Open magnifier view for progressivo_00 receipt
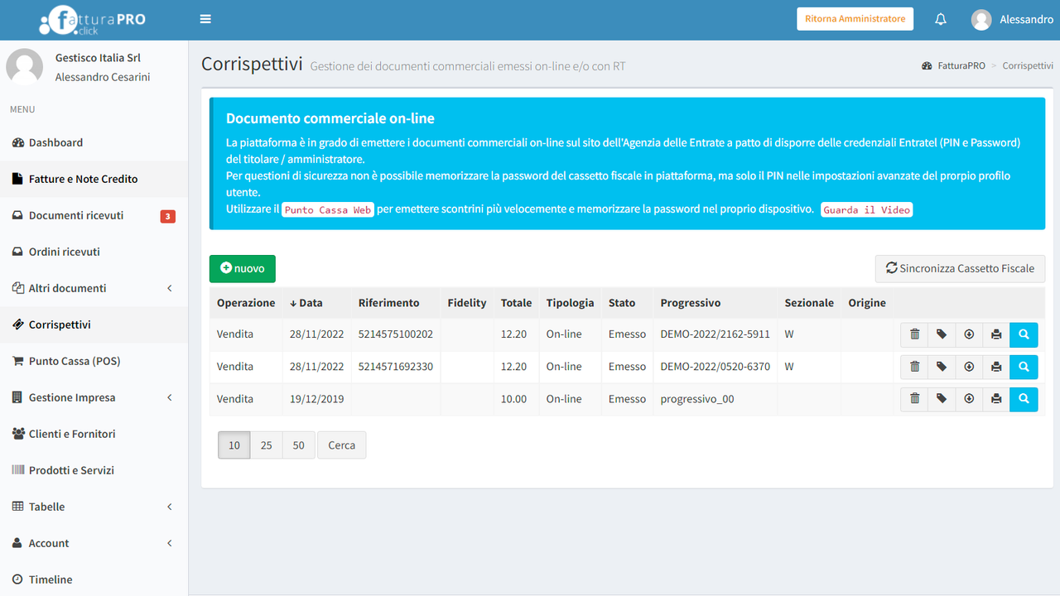The height and width of the screenshot is (596, 1060). [x=1024, y=399]
